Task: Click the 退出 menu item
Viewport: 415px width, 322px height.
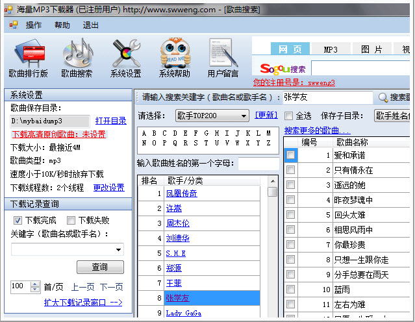Action: pyautogui.click(x=90, y=25)
